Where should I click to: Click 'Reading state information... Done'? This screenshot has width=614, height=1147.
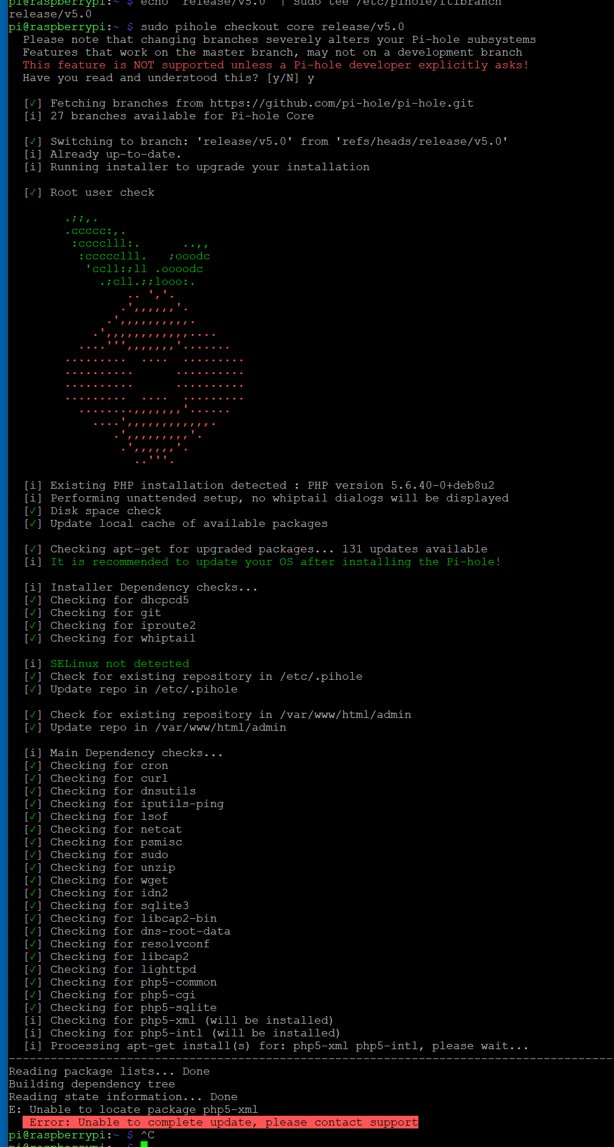pos(123,1097)
